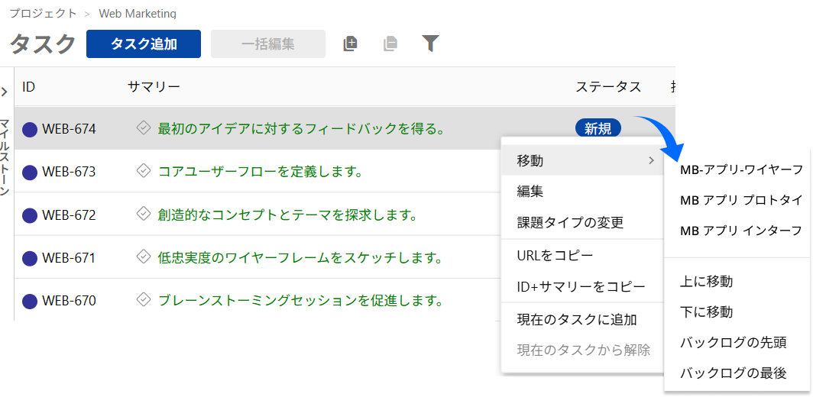Click the diamond icon for WEB-671 row
813x397 pixels.
(143, 257)
